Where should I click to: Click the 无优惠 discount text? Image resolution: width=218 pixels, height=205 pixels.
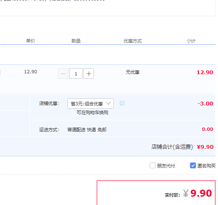133,72
